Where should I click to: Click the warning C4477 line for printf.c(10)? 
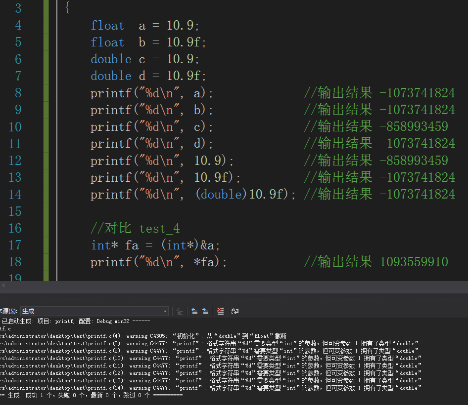point(210,358)
